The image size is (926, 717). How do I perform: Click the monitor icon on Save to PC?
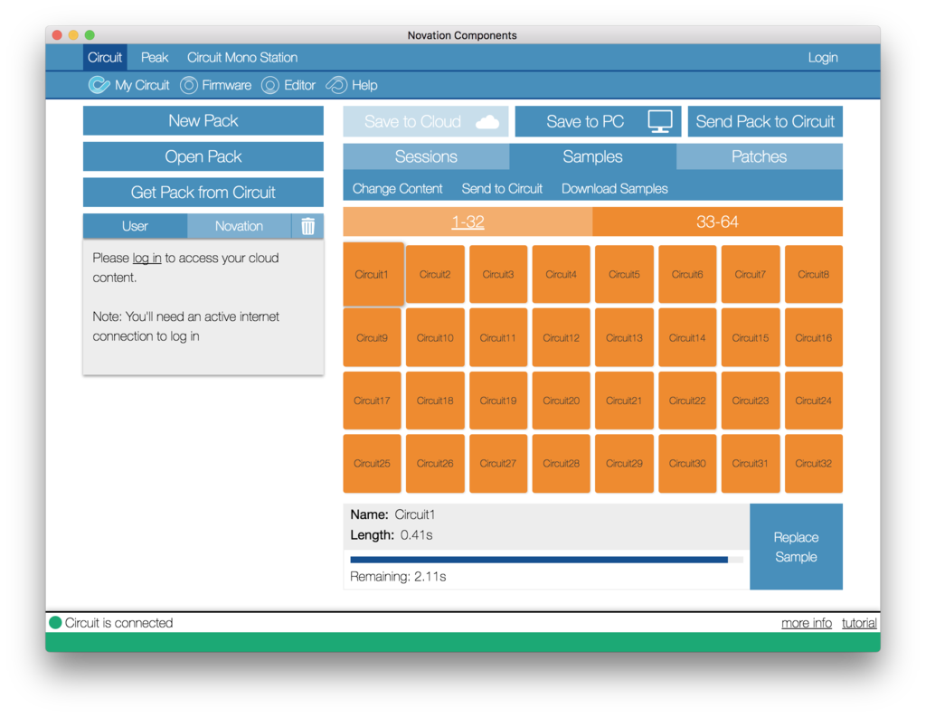pyautogui.click(x=659, y=122)
